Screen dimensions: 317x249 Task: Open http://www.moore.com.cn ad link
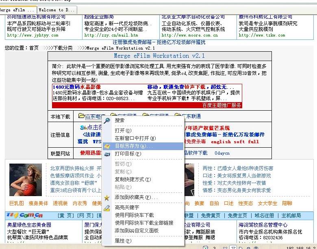click(190, 35)
